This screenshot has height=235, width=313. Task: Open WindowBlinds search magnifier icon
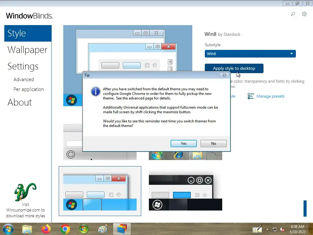(293, 14)
